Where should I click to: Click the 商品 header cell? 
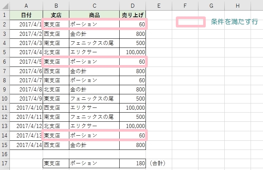pyautogui.click(x=94, y=15)
